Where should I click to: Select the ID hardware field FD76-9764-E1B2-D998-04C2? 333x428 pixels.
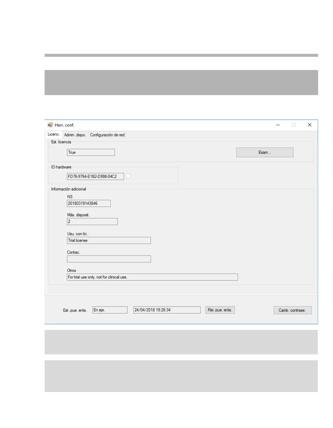click(x=95, y=176)
